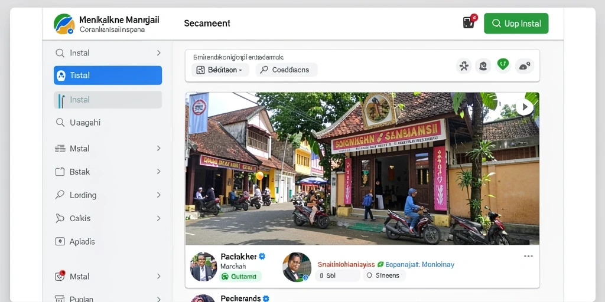Viewport: 605px width, 302px height.
Task: Open the Bedirtaon dropdown
Action: (220, 70)
